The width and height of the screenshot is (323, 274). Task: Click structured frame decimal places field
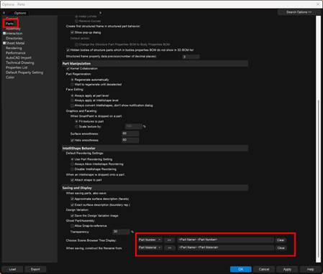pyautogui.click(x=191, y=57)
